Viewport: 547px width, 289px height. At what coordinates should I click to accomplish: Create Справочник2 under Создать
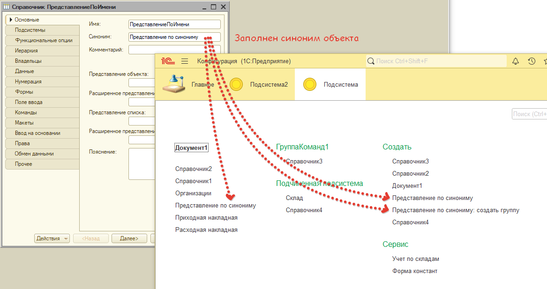point(410,174)
